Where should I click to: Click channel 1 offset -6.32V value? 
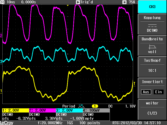tap(22, 118)
